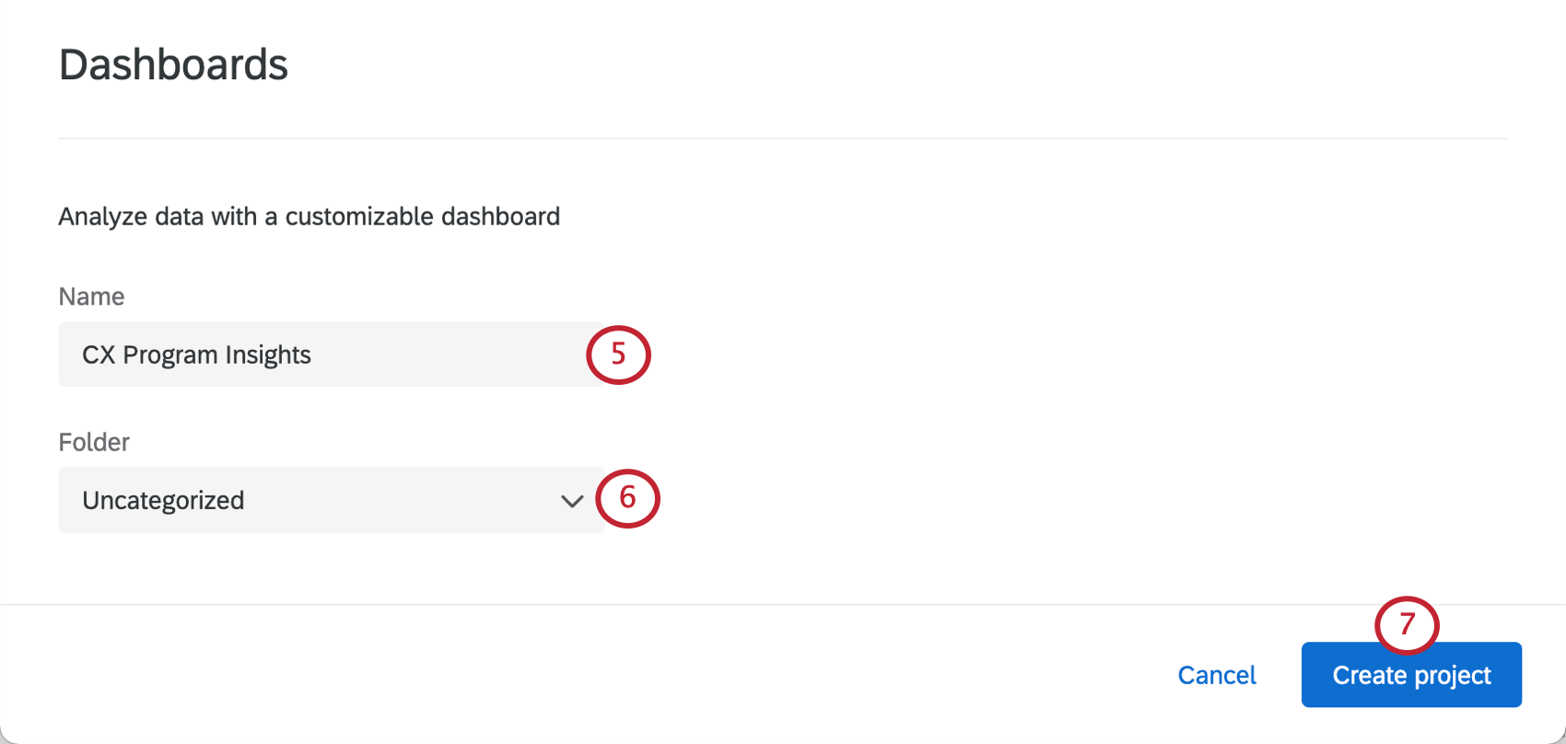Click the divider line below Dashboards heading
1566x744 pixels.
coord(783,139)
